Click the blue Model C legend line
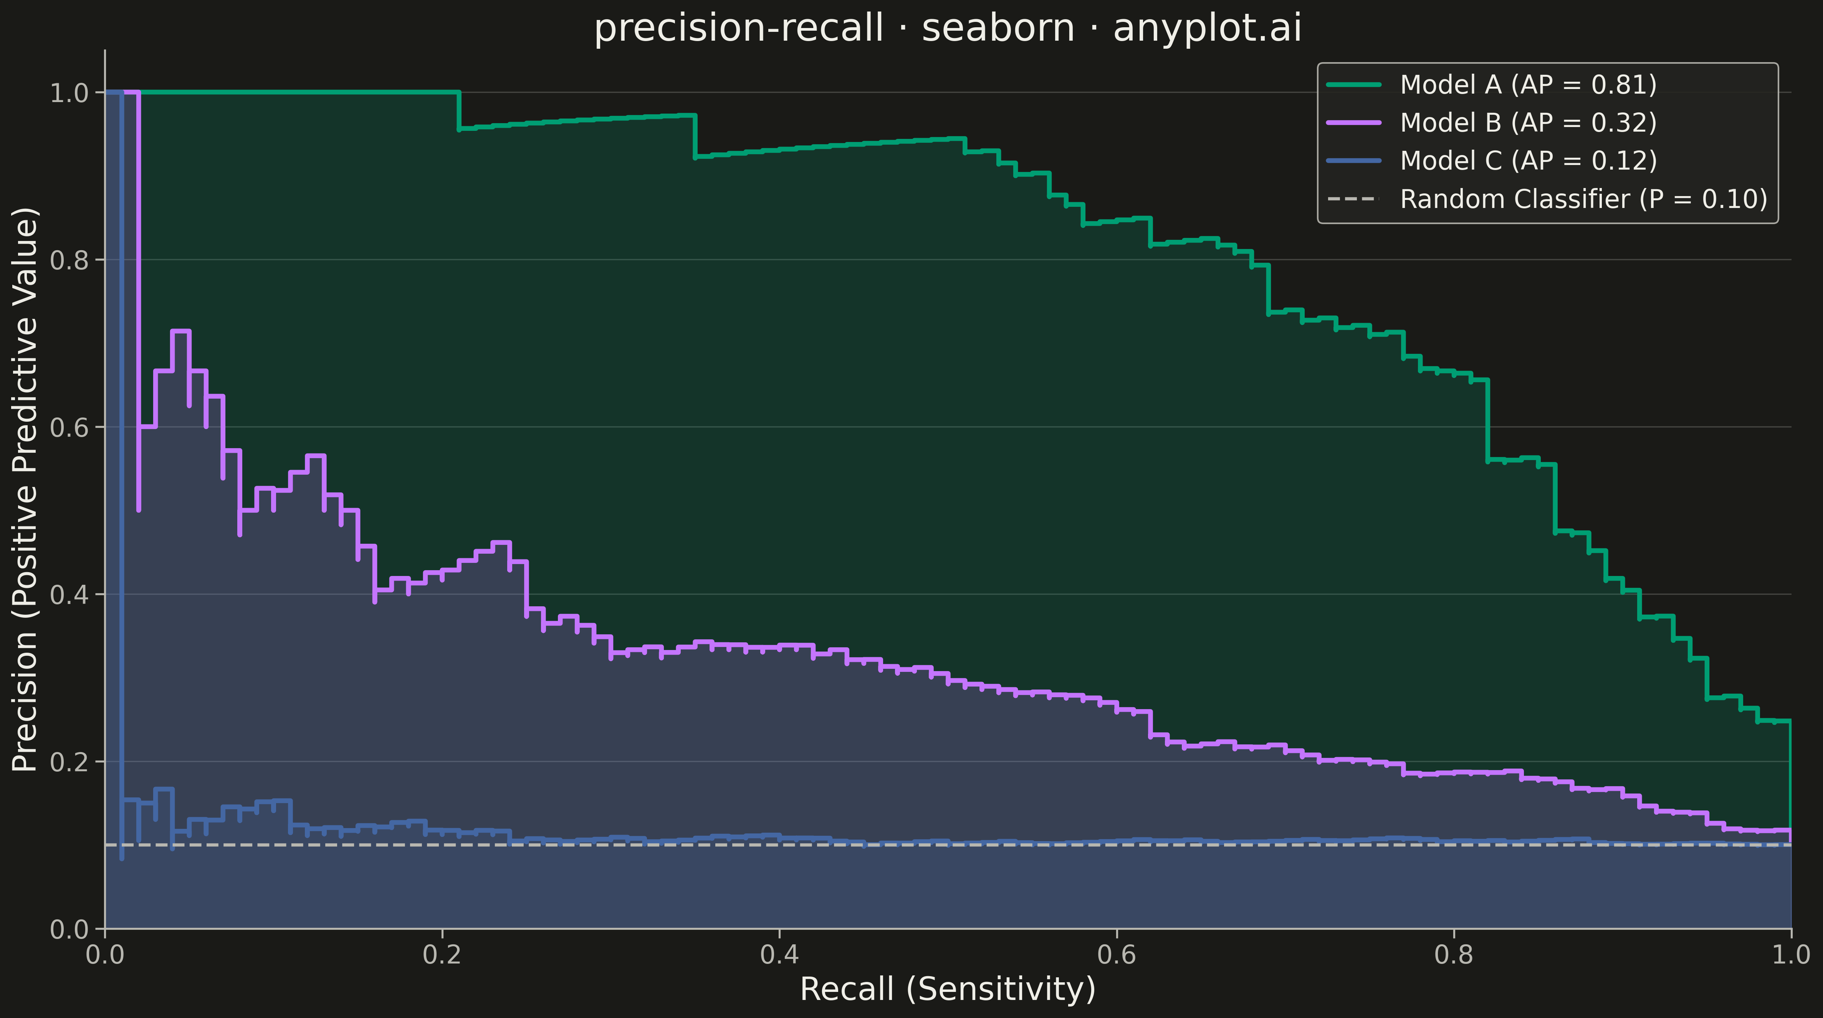This screenshot has height=1018, width=1823. tap(1353, 161)
